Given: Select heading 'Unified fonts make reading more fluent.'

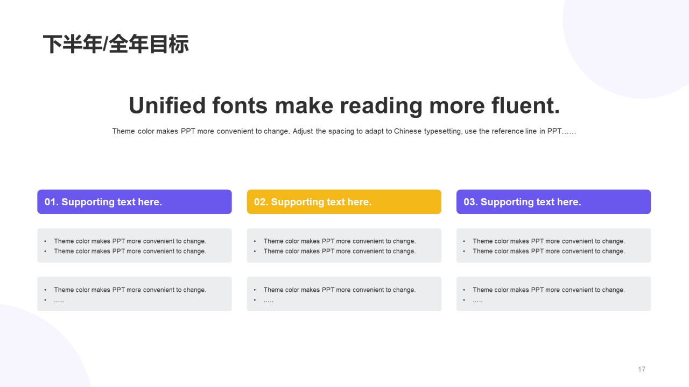Looking at the screenshot, I should click(x=344, y=105).
